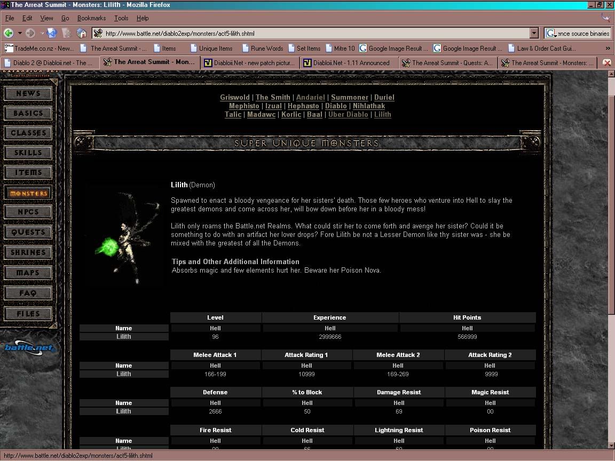615x461 pixels.
Task: Expand the address bar URL history dropdown
Action: point(534,33)
